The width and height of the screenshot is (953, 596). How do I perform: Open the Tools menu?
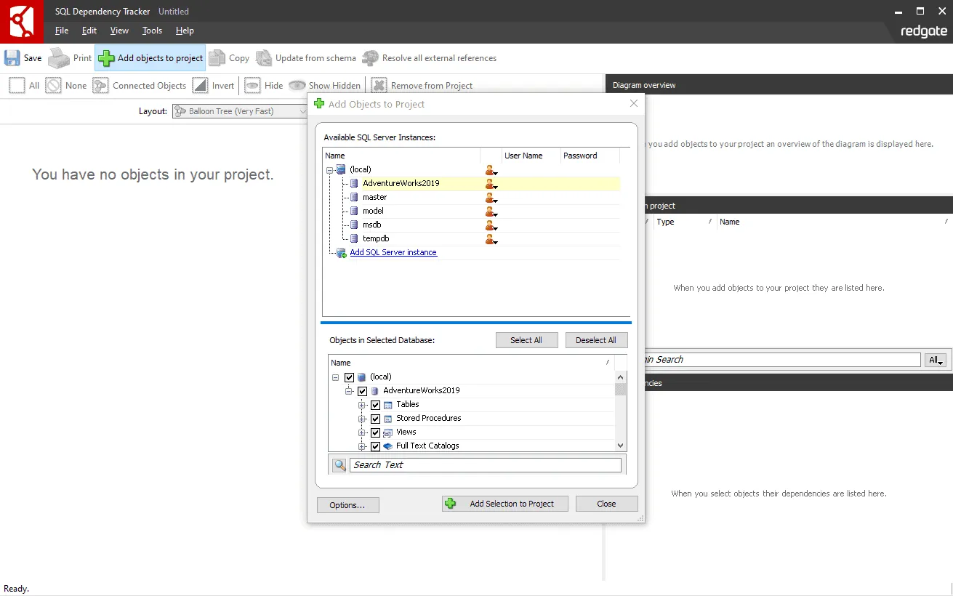pos(152,31)
